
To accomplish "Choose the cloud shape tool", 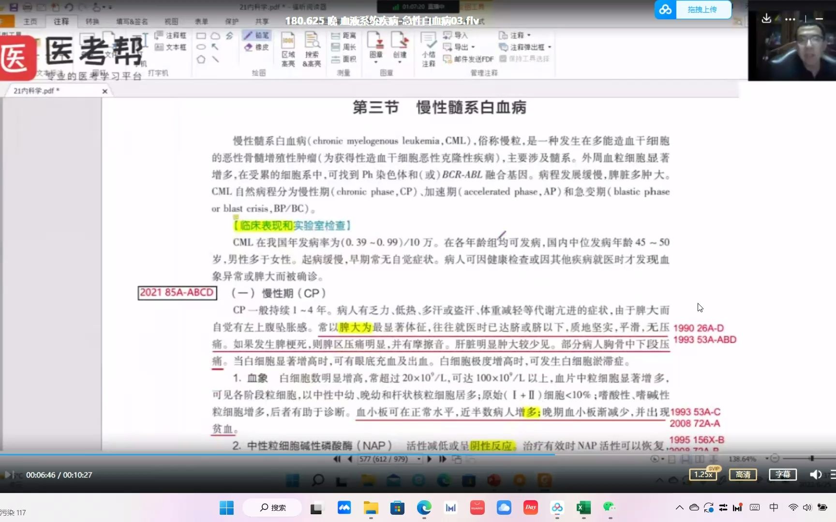I will (x=215, y=36).
